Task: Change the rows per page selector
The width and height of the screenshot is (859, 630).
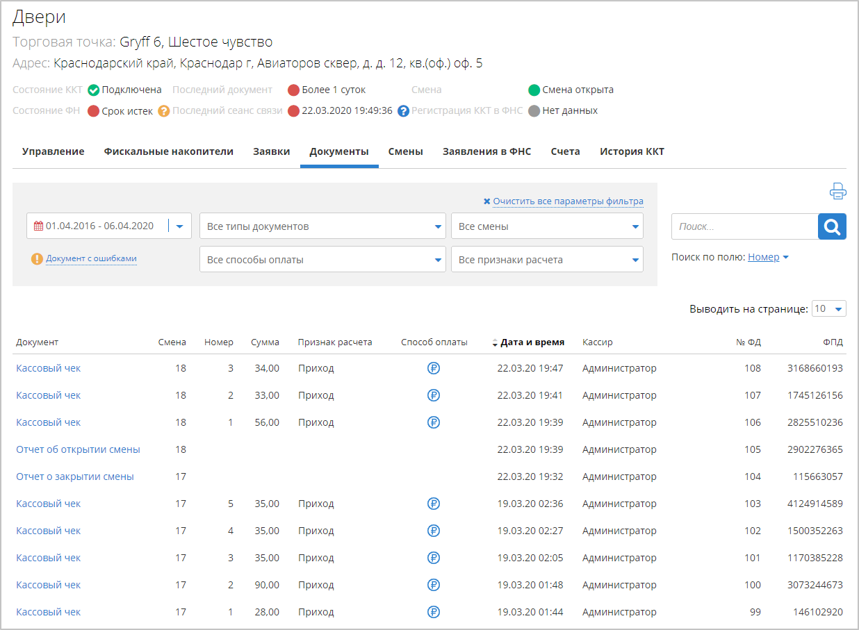Action: pyautogui.click(x=828, y=309)
